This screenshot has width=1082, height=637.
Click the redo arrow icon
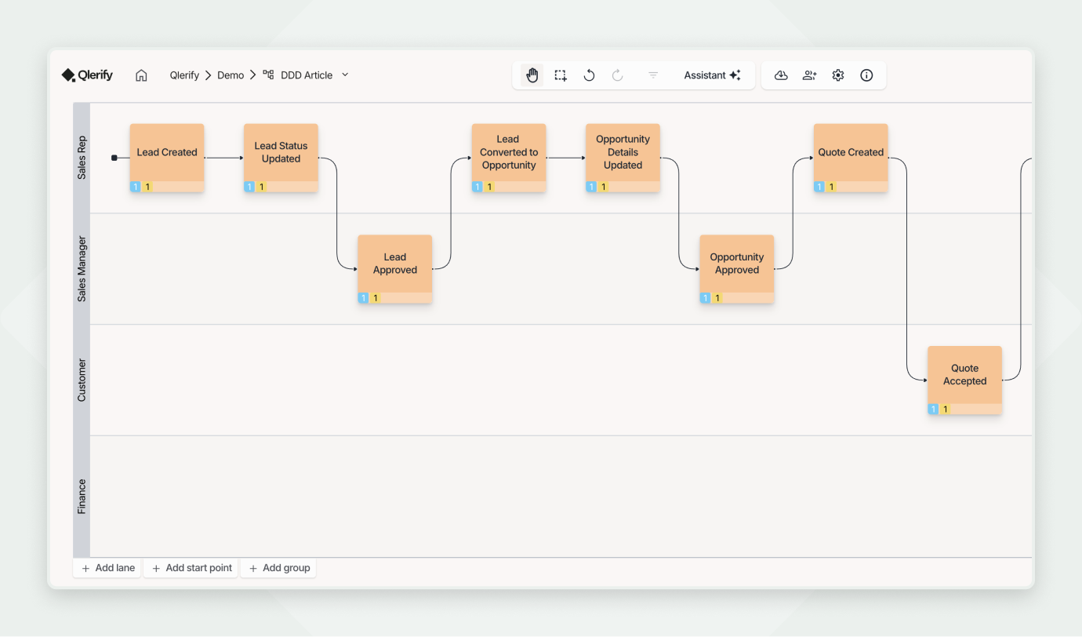pos(618,75)
